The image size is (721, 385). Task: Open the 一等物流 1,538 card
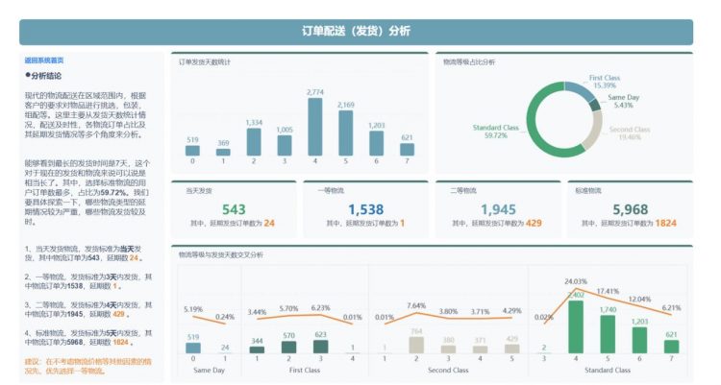[x=365, y=209]
